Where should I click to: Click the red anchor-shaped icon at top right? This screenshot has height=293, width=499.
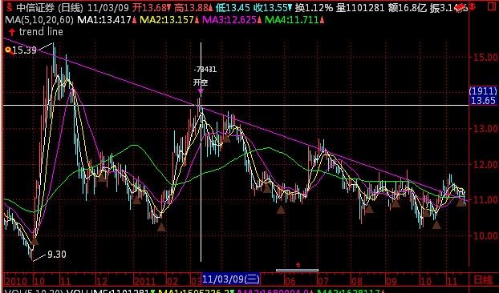(x=473, y=7)
